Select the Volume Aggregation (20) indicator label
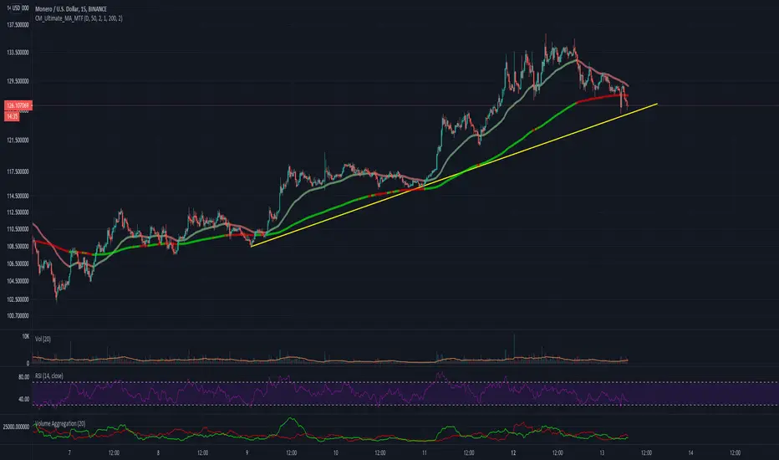Image resolution: width=779 pixels, height=460 pixels. coord(60,424)
